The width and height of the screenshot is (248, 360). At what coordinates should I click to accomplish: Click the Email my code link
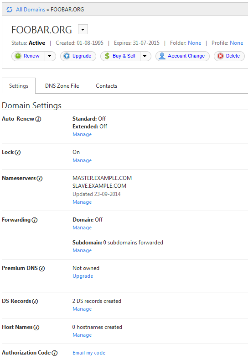(x=89, y=353)
